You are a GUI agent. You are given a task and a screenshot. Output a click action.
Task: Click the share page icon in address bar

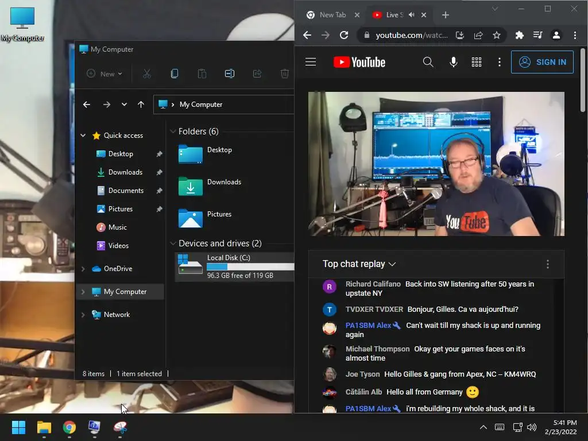click(x=478, y=35)
